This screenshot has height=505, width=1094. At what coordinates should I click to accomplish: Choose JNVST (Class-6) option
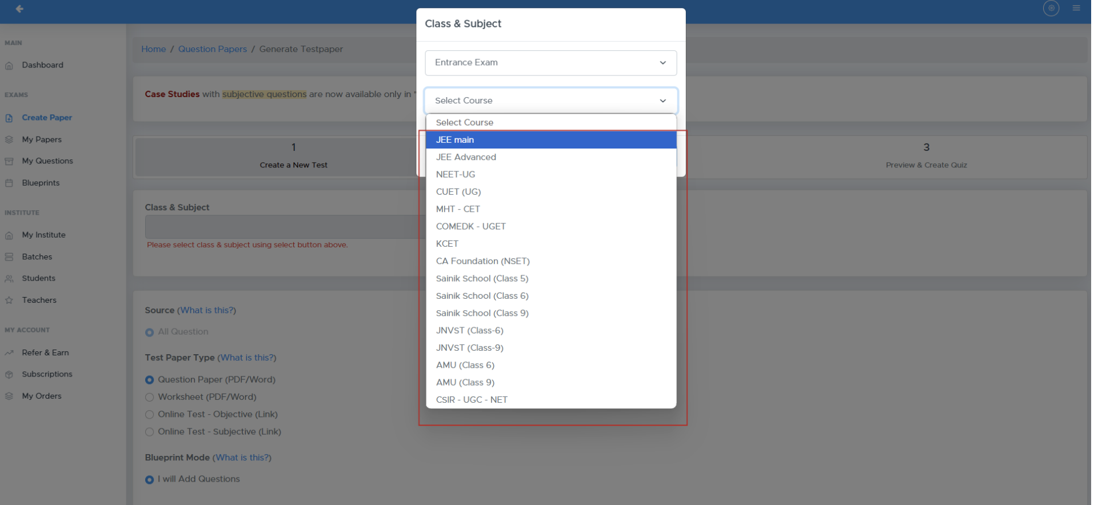click(x=550, y=330)
